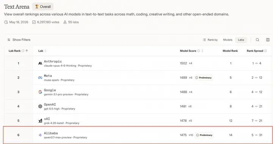Click the 1489 model score
Viewport: 273px width, 144px height.
click(x=184, y=78)
